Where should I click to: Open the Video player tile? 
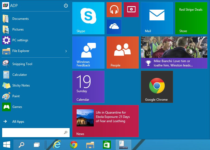point(131,10)
